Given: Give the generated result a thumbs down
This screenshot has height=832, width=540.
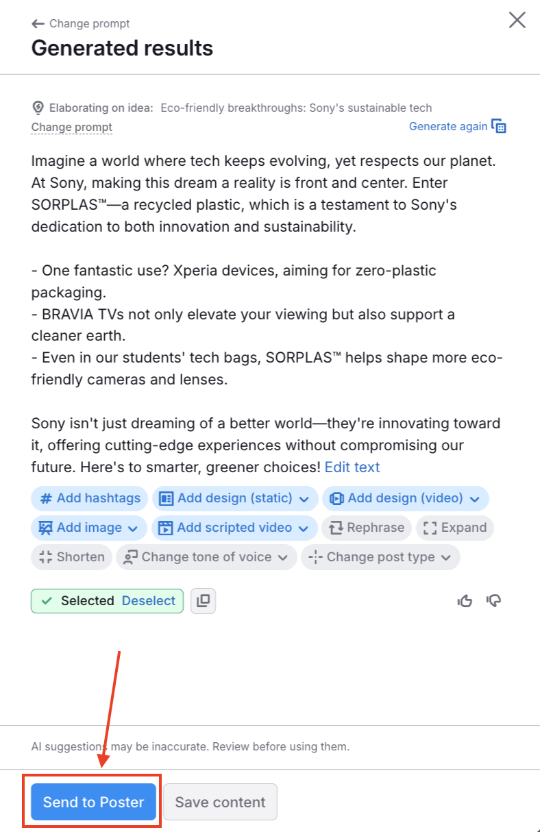Looking at the screenshot, I should (x=494, y=600).
